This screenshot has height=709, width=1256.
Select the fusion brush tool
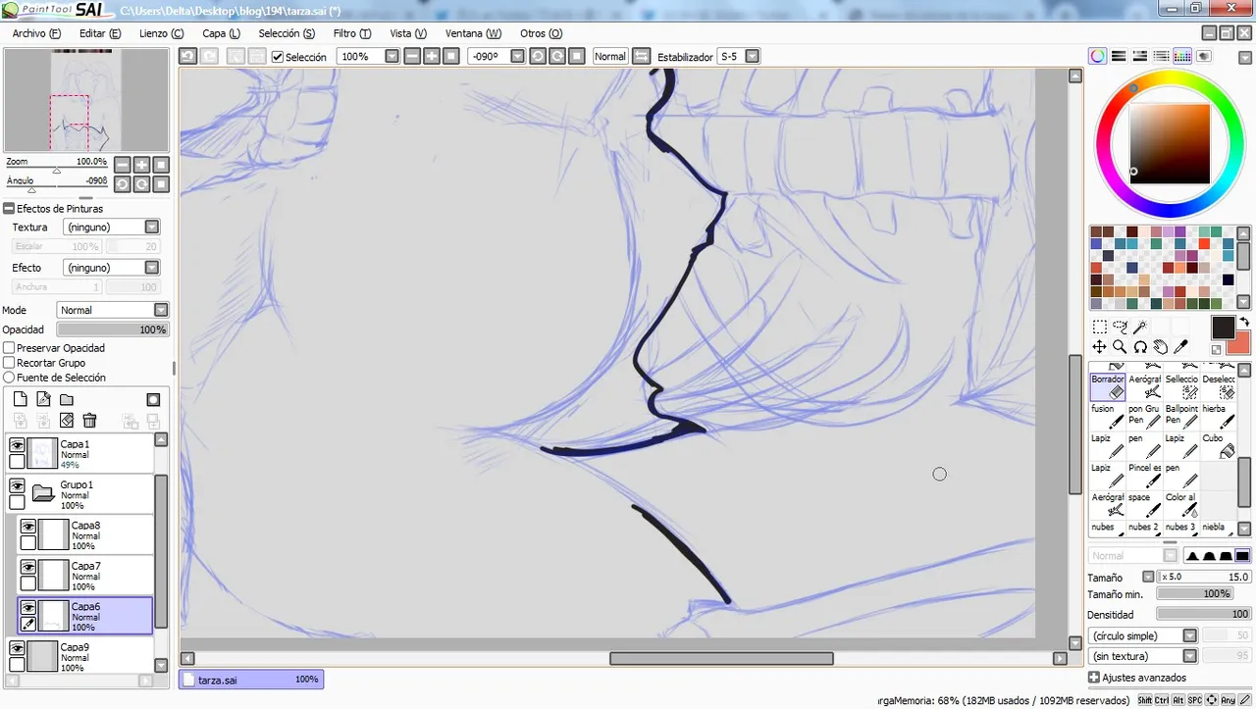(x=1108, y=416)
